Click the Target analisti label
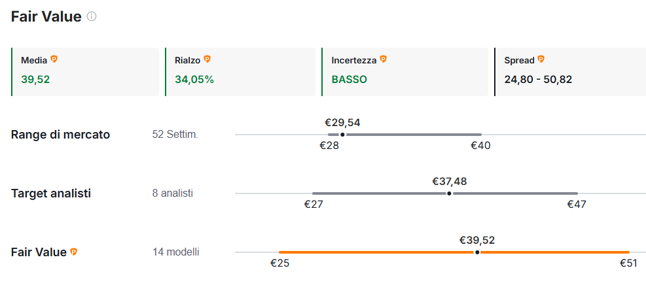646x283 pixels. click(x=51, y=193)
